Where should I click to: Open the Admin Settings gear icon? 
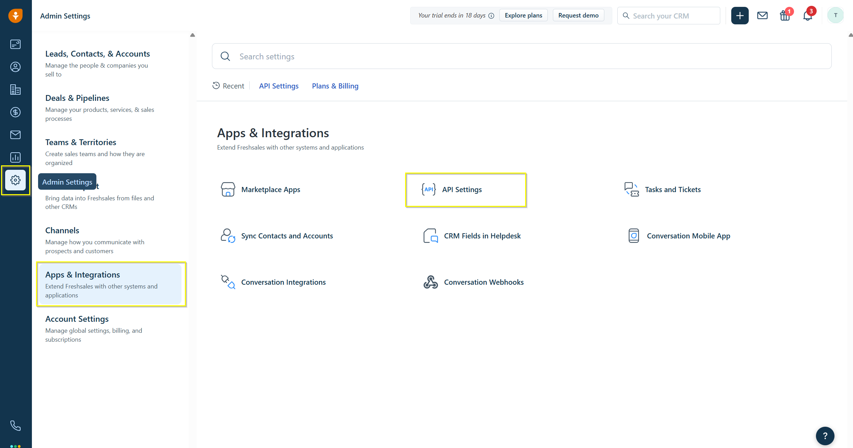[x=15, y=180]
